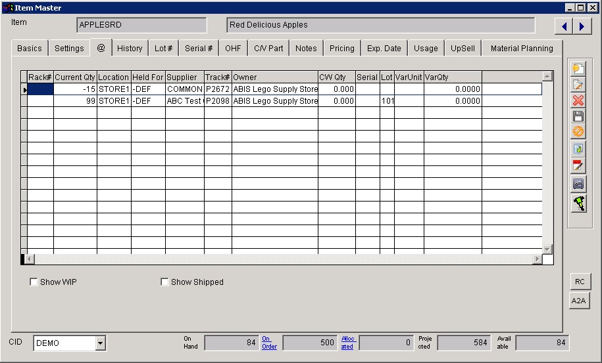Click the Item code field APPLESRD
Image resolution: width=602 pixels, height=363 pixels.
(141, 25)
